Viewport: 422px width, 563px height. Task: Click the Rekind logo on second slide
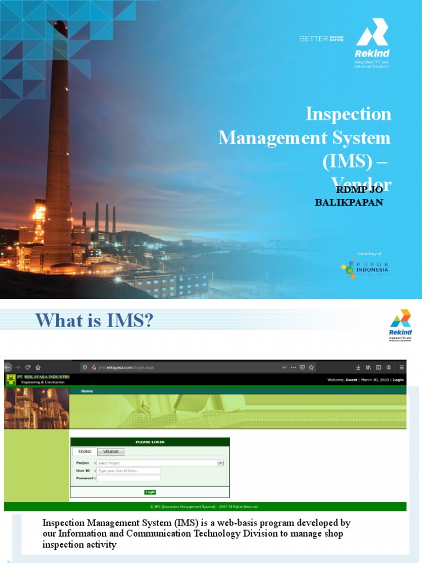pyautogui.click(x=401, y=325)
